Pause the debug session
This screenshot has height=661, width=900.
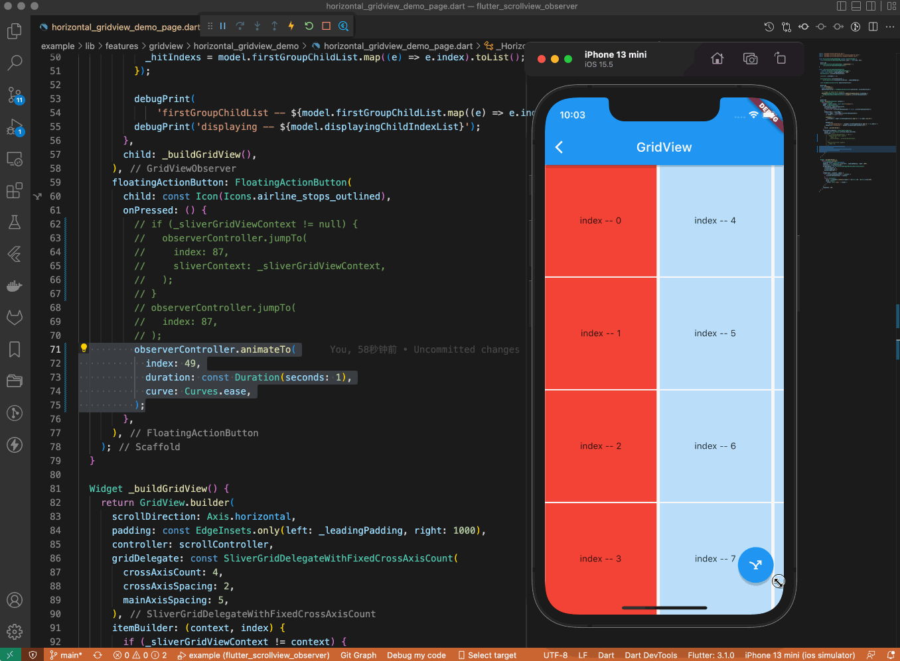coord(223,26)
